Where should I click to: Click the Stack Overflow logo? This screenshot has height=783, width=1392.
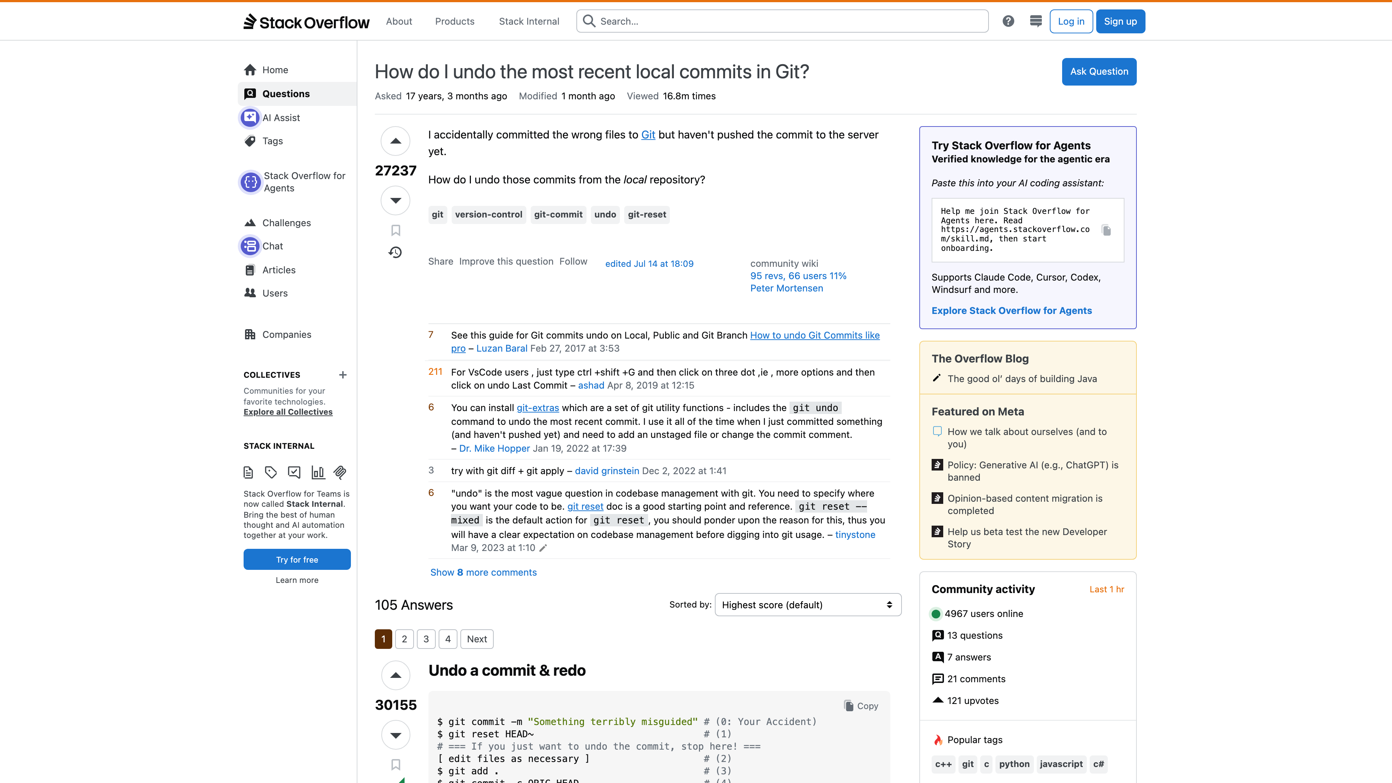306,22
